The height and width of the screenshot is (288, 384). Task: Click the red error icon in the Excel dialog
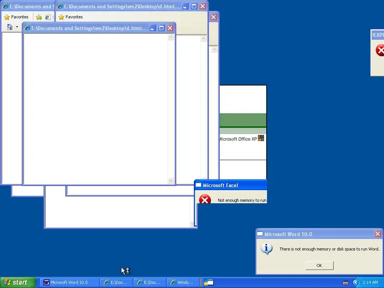[x=205, y=199]
